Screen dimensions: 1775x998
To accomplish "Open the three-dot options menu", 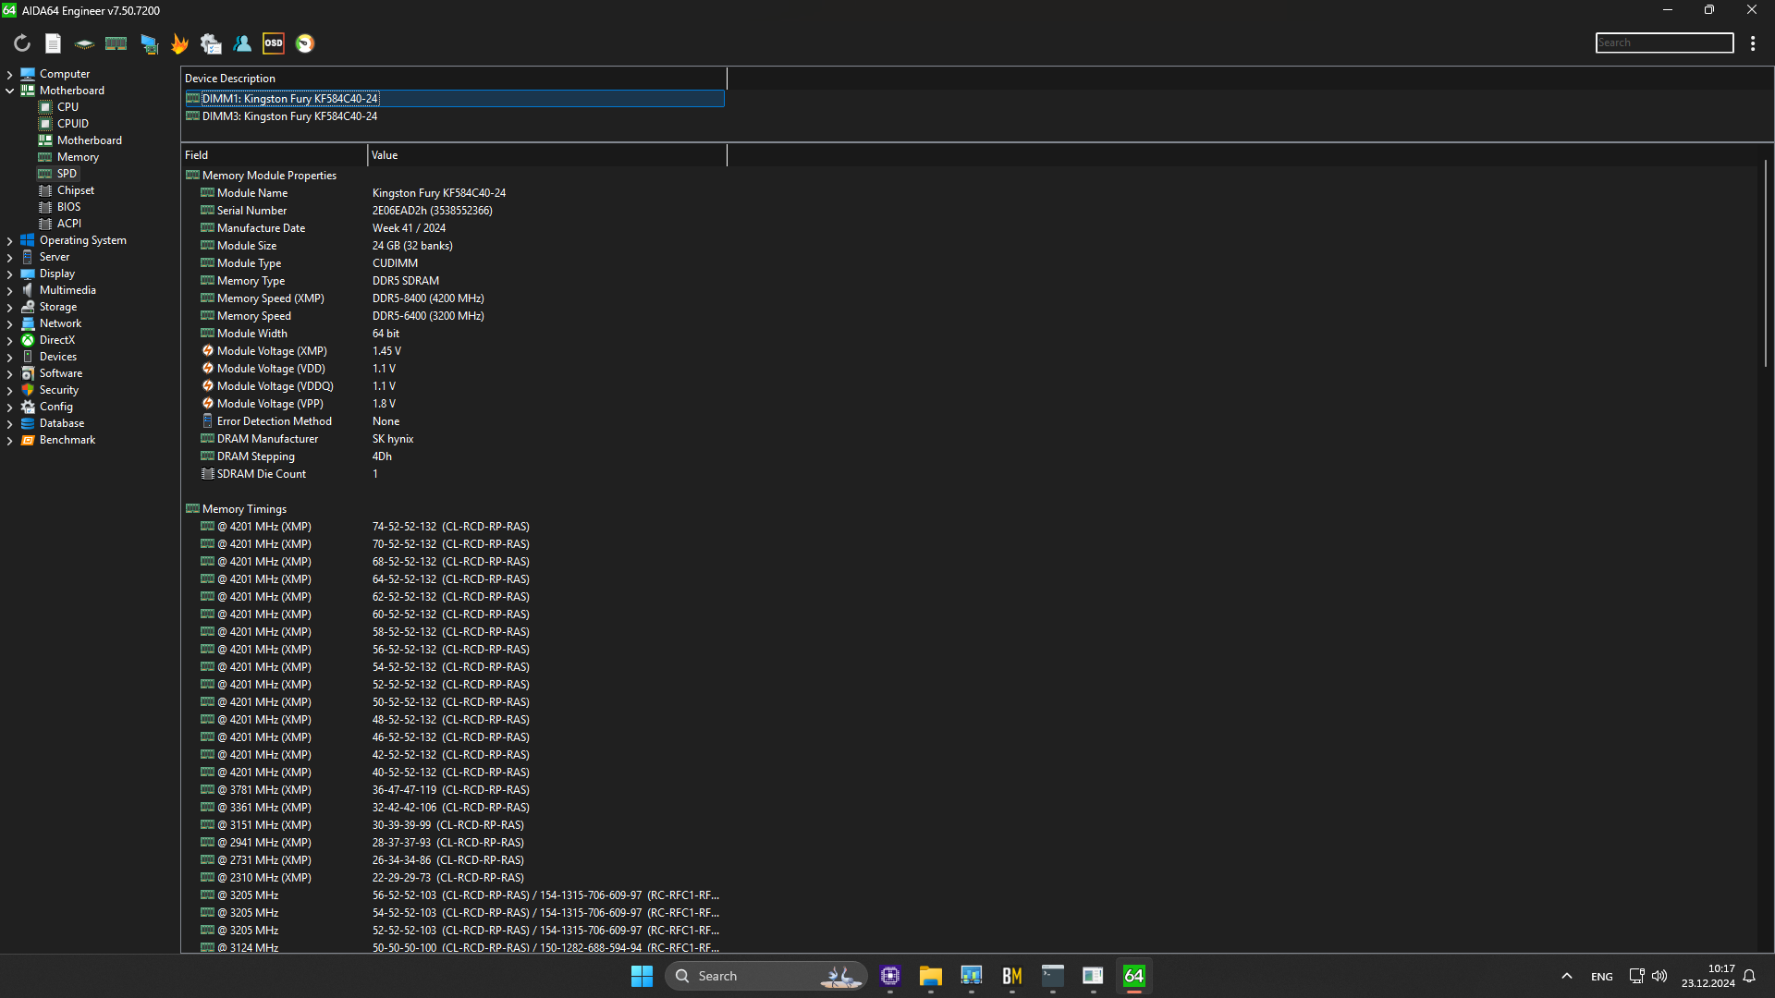I will click(x=1753, y=43).
